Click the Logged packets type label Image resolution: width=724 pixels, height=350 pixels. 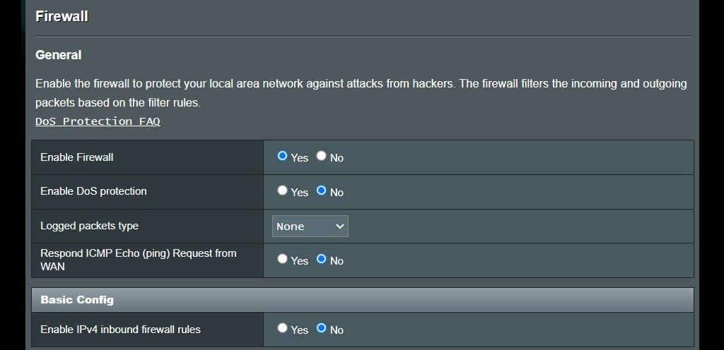pyautogui.click(x=90, y=226)
